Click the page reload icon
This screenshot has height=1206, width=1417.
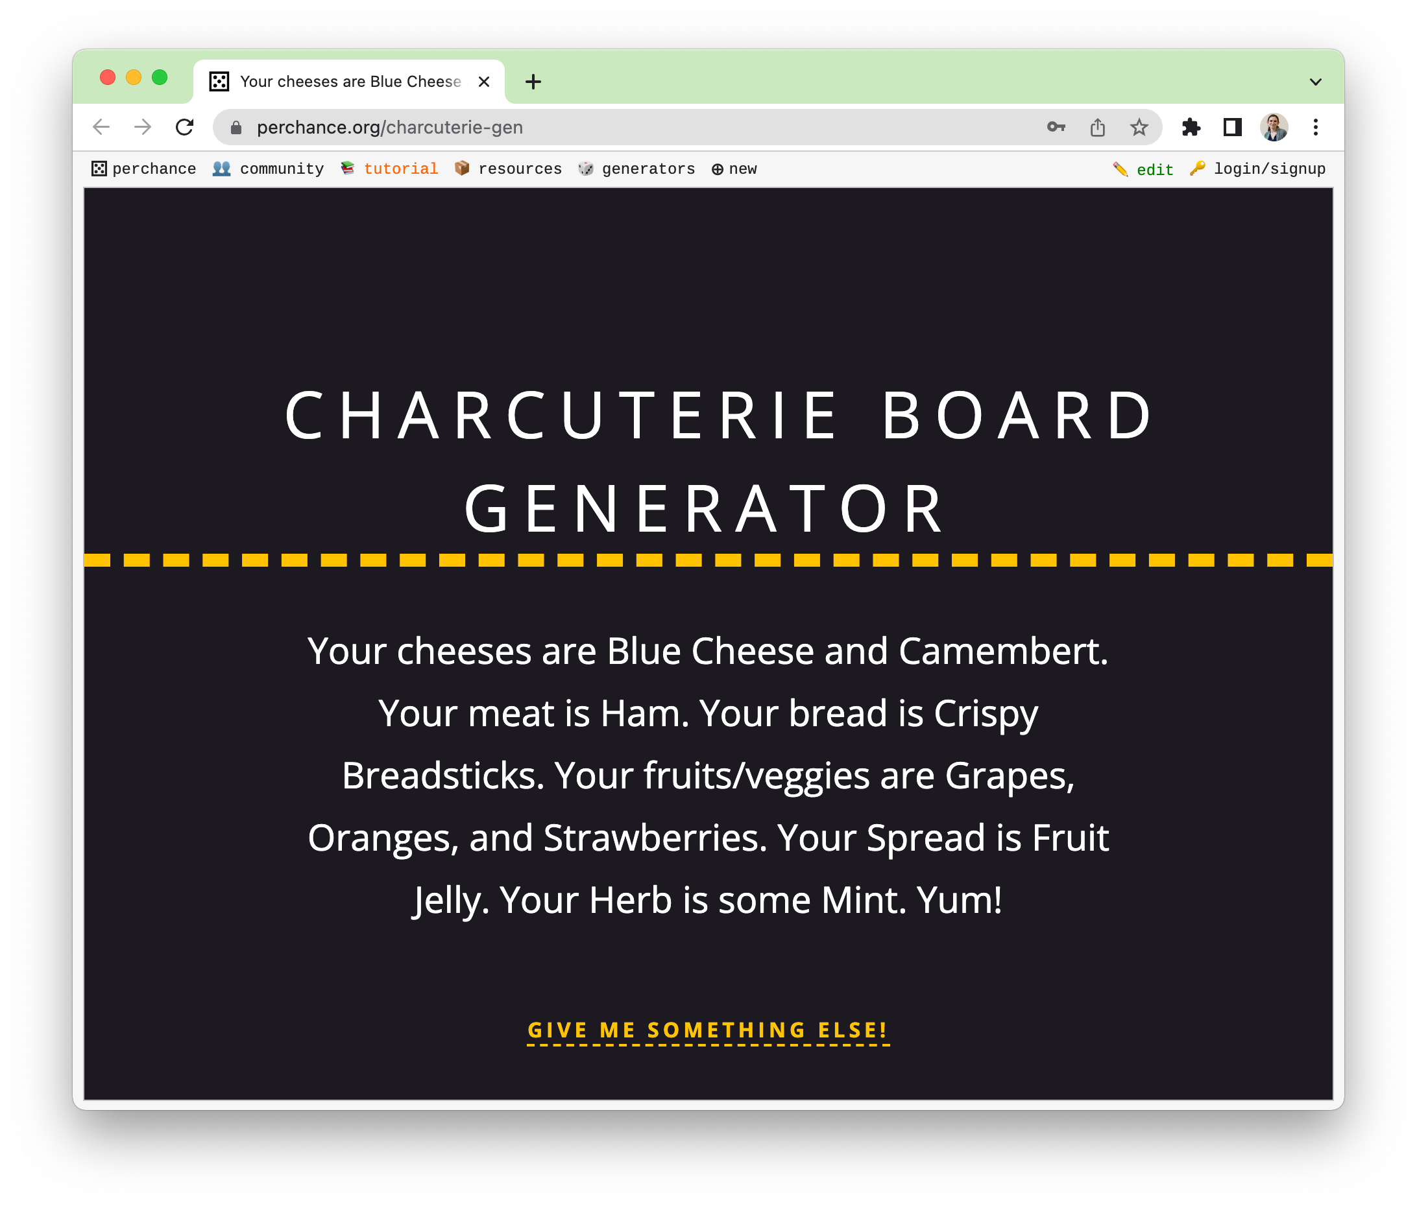click(186, 128)
